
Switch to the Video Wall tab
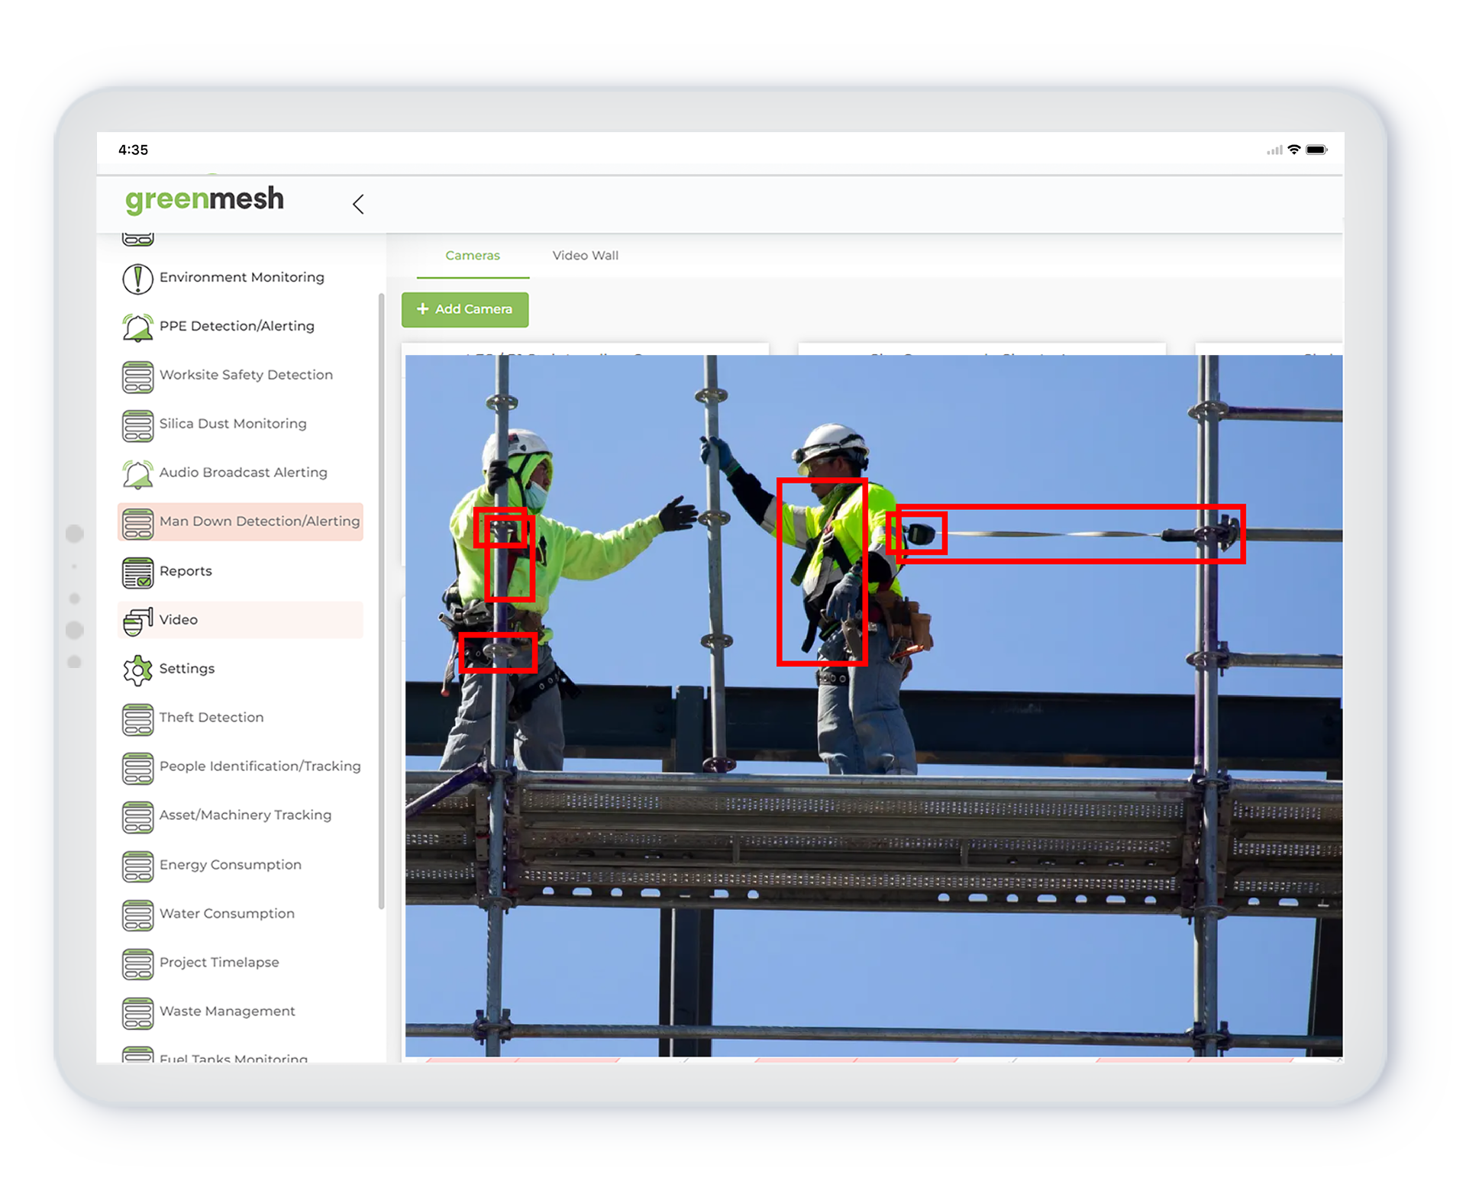pyautogui.click(x=585, y=255)
